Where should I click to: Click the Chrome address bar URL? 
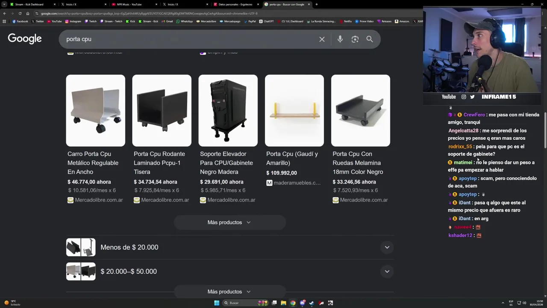coord(149,13)
